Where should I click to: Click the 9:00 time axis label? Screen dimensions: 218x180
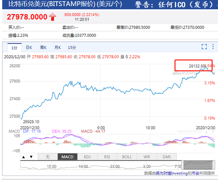[x=101, y=128]
